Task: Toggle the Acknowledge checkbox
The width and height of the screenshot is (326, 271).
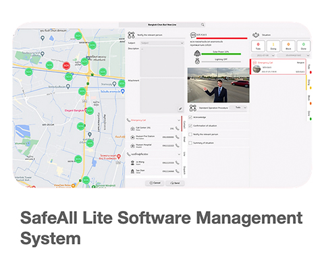Action: click(190, 117)
